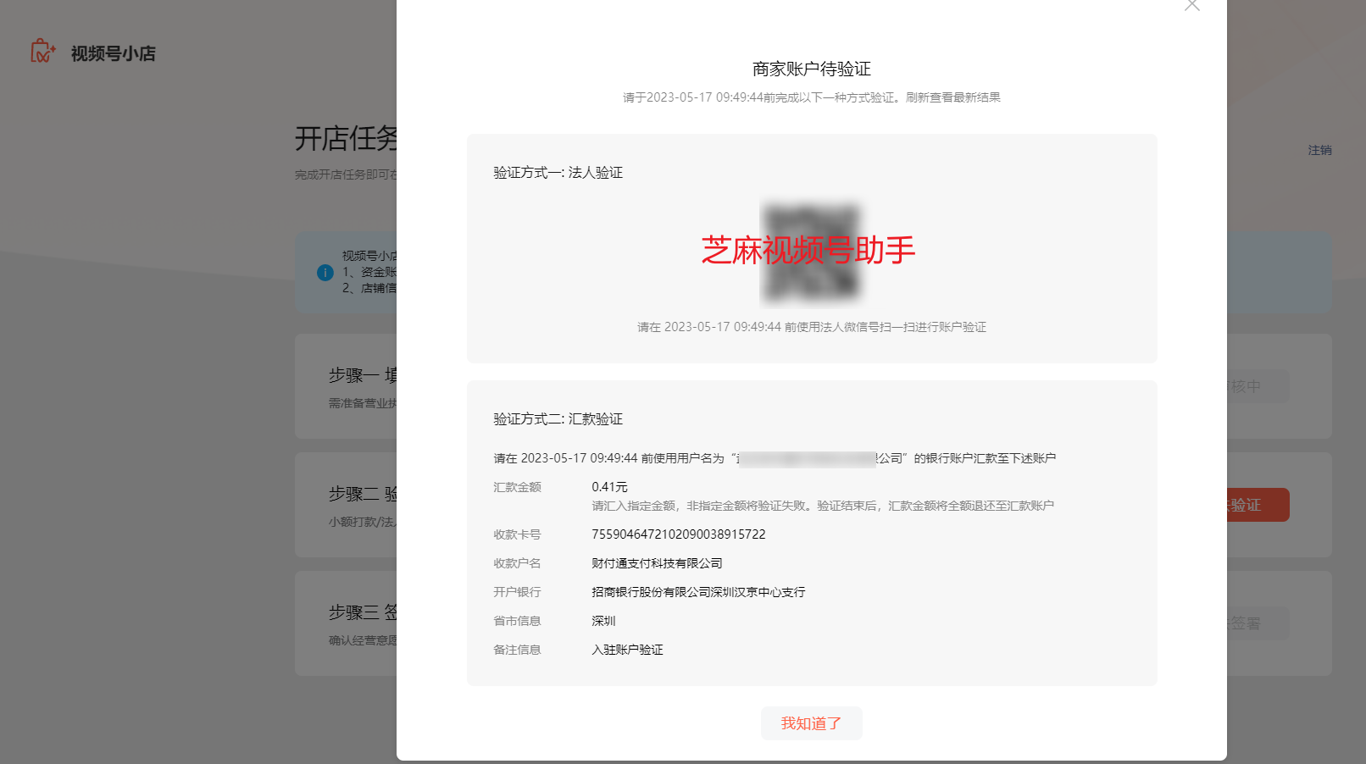Viewport: 1366px width, 764px height.
Task: Click the 视频号小店 shop logo icon
Action: (x=43, y=52)
